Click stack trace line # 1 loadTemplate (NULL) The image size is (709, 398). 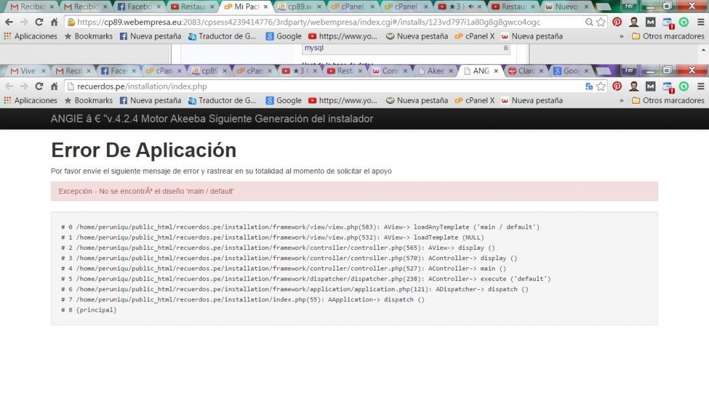(x=272, y=237)
